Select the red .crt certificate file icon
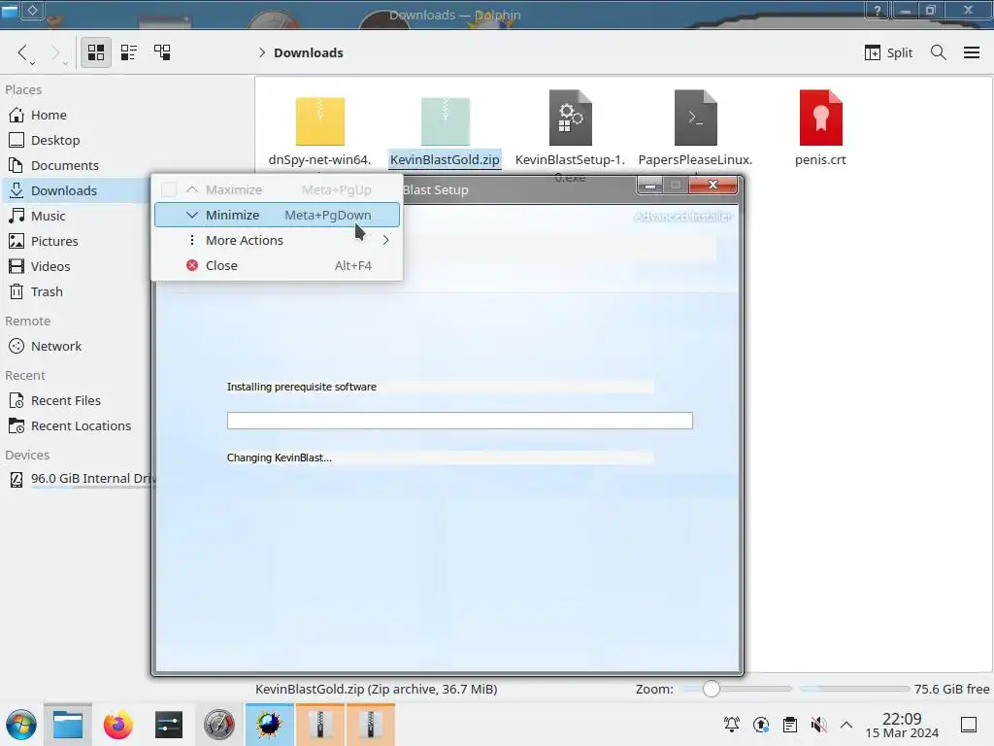Image resolution: width=994 pixels, height=746 pixels. pyautogui.click(x=821, y=118)
